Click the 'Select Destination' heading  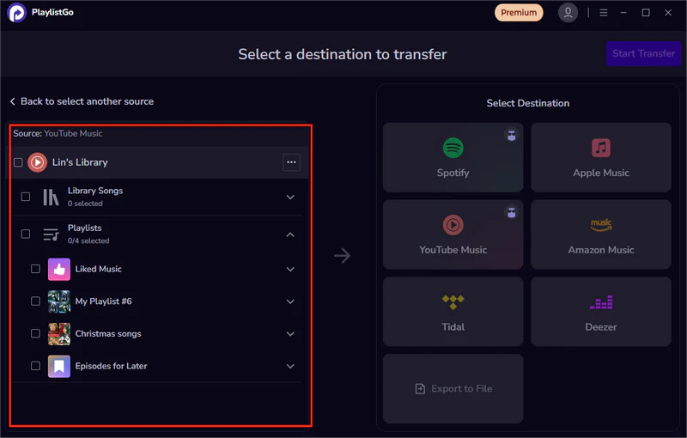point(527,103)
